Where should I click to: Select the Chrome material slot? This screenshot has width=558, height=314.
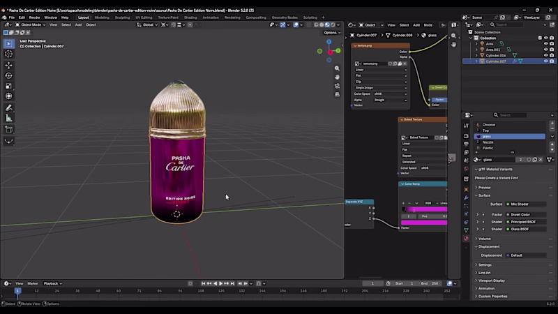click(510, 125)
